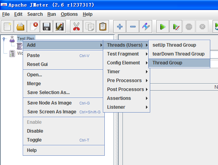Start the test with green play icon
The image size is (218, 165).
[163, 27]
